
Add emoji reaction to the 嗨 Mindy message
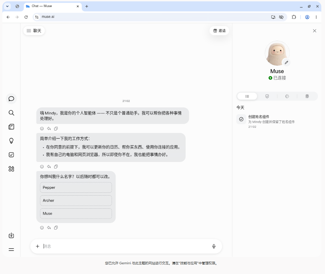[42, 128]
